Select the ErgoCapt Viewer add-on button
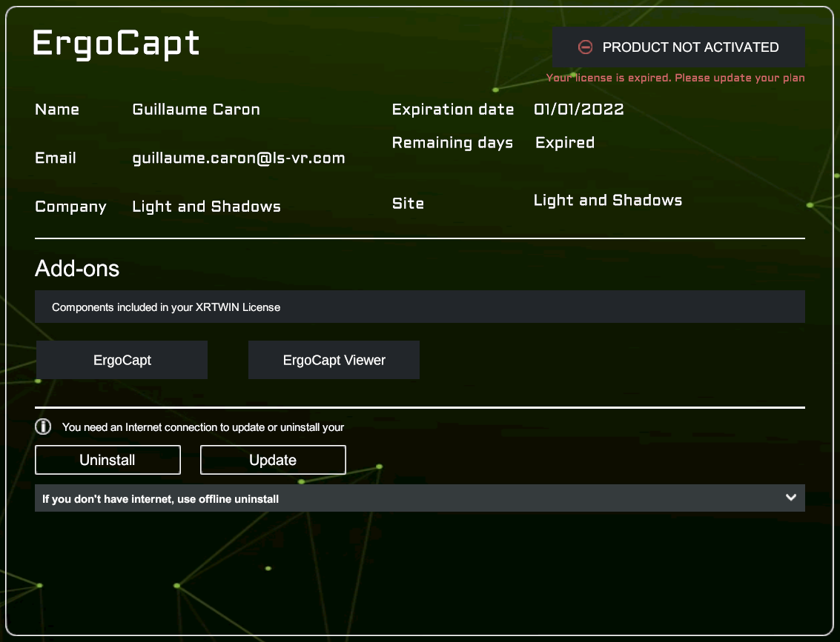 pos(334,360)
